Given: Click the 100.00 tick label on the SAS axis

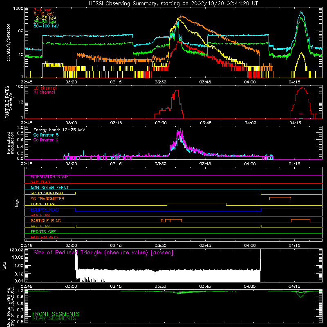Looking at the screenshot, I should click(16, 250).
